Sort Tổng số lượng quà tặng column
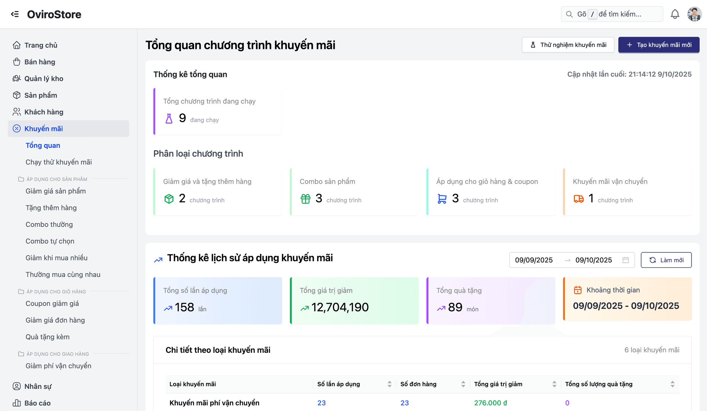 [x=672, y=384]
